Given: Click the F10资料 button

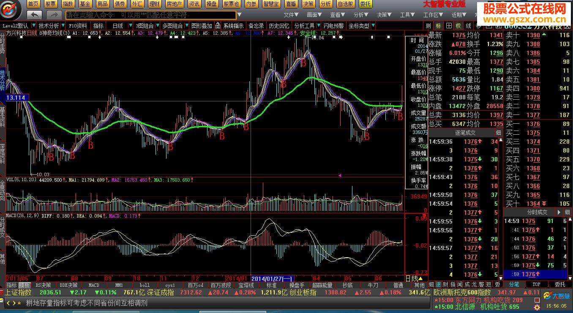Looking at the screenshot, I should coord(78,26).
